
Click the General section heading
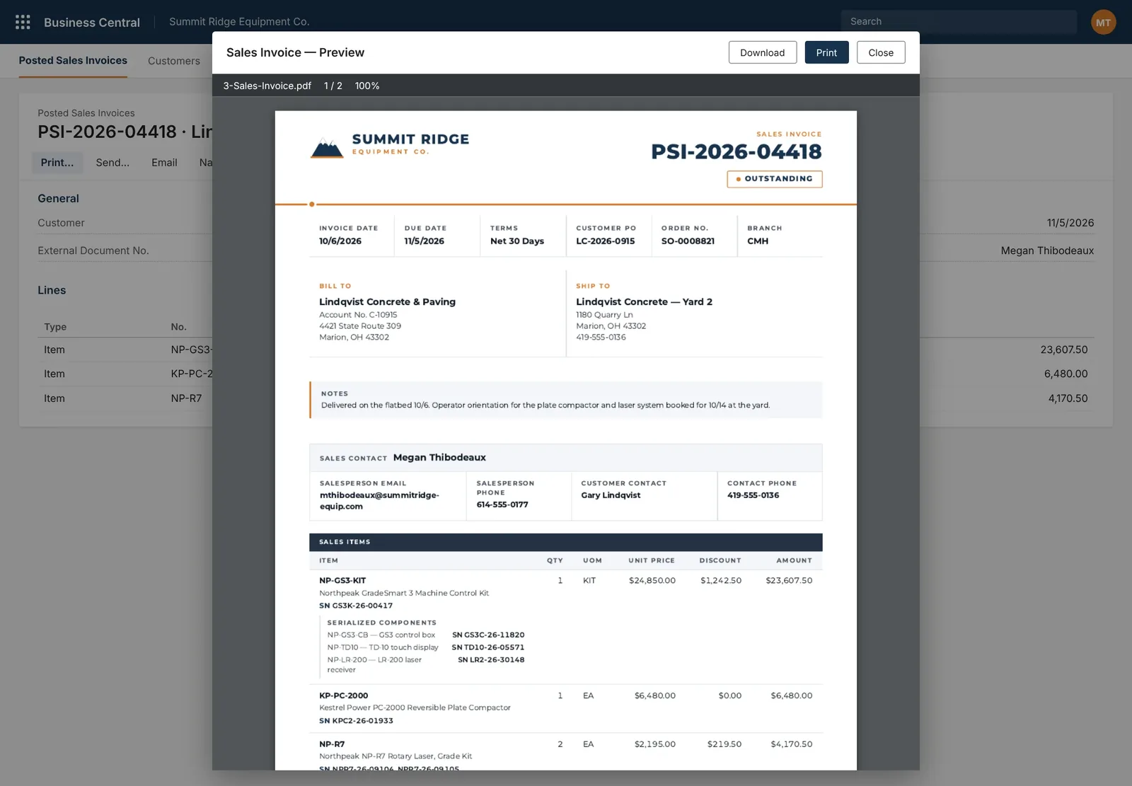pos(58,199)
